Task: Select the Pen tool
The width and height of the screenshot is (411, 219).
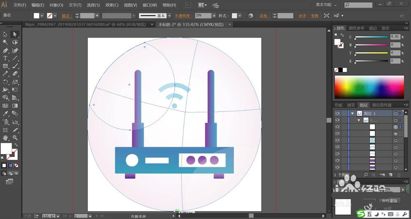Action: 5,50
